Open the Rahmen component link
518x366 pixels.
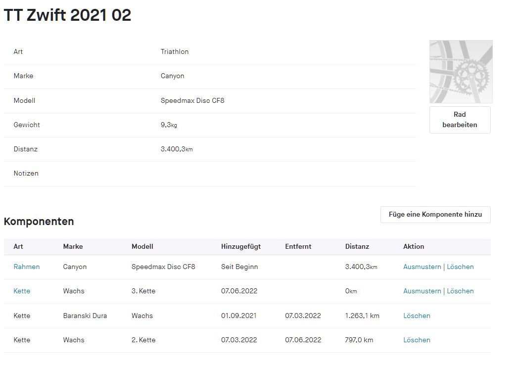pos(27,267)
